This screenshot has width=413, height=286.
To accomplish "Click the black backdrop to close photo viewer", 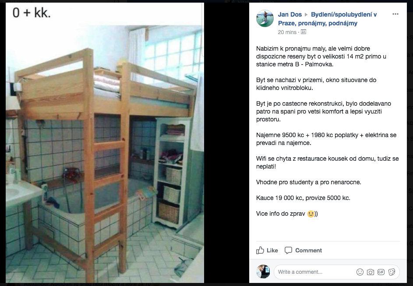I will click(x=226, y=143).
